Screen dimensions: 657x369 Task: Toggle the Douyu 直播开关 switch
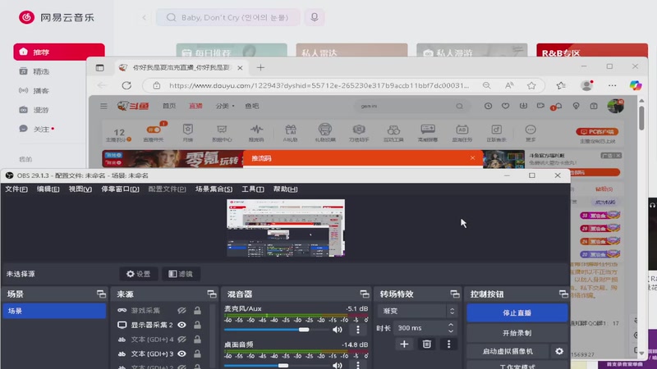(154, 130)
